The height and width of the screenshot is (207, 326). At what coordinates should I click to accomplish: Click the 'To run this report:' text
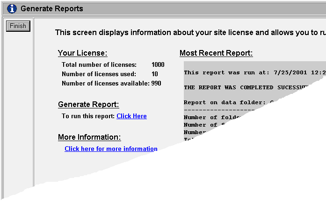click(x=88, y=116)
